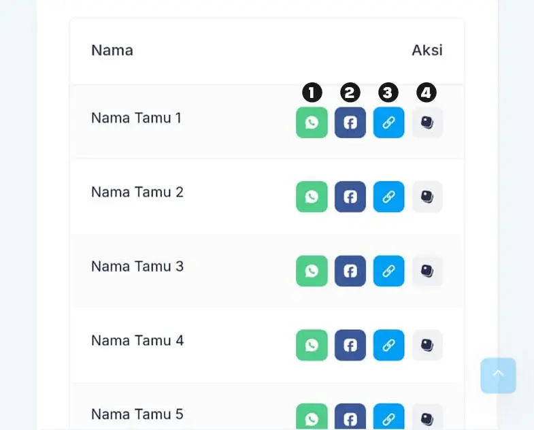Copy link for Nama Tamu 2
Viewport: 534px width, 430px height.
[388, 197]
